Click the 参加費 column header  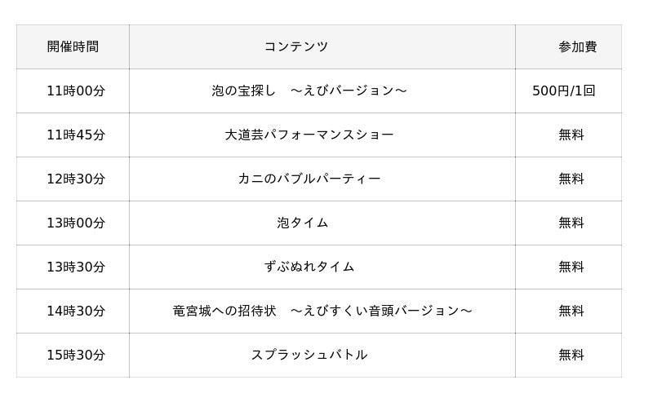577,46
